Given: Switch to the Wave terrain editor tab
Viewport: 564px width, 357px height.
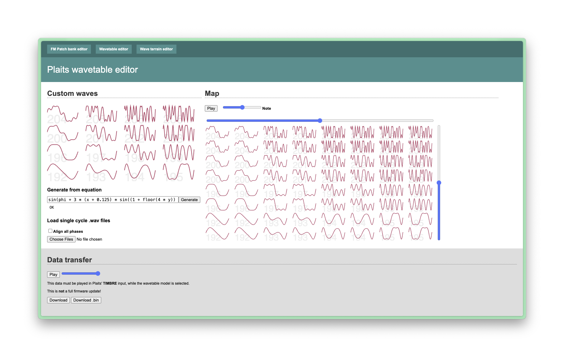Looking at the screenshot, I should pyautogui.click(x=156, y=49).
